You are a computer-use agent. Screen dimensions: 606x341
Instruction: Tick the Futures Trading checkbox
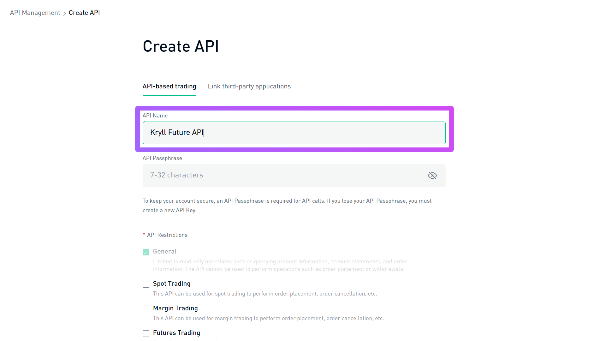pyautogui.click(x=146, y=333)
